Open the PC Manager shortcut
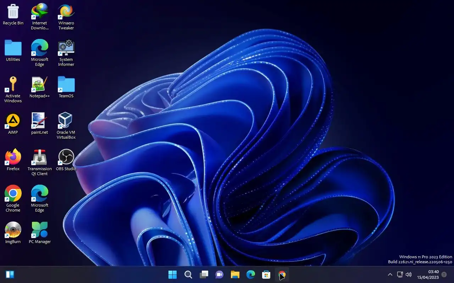 (x=40, y=233)
